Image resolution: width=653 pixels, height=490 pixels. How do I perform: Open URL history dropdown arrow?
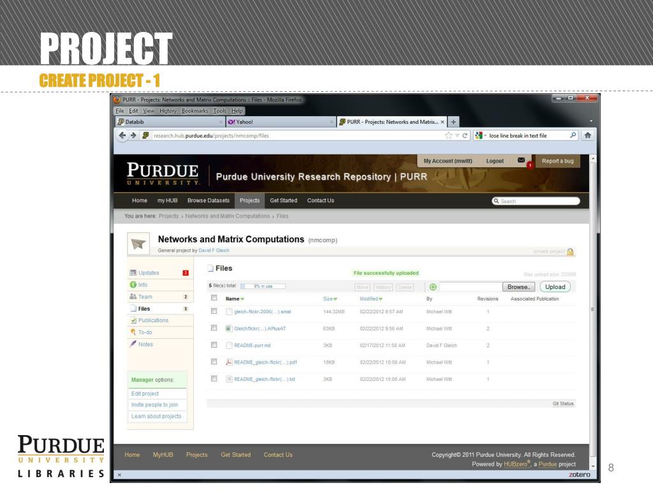pyautogui.click(x=457, y=135)
